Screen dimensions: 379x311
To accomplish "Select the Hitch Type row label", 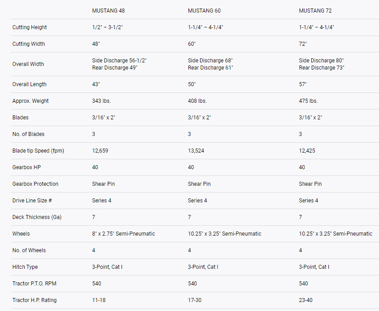I will click(25, 267).
